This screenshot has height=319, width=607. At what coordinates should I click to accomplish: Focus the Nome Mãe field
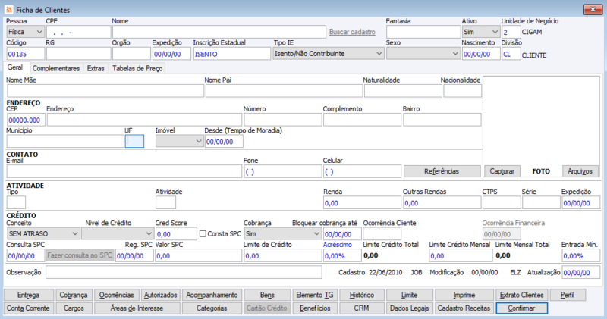[x=105, y=91]
